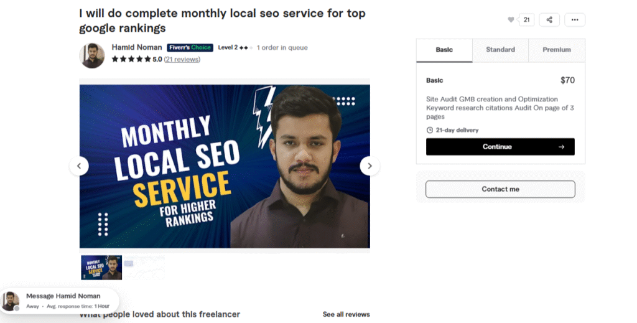This screenshot has width=637, height=323.
Task: Click the seller avatar in message popup
Action: tap(10, 301)
